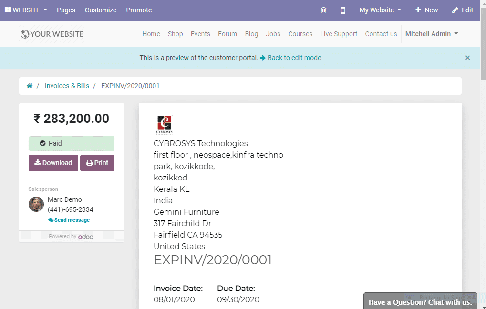Select the EXPINV/2020/0001 invoice heading
486x309 pixels.
tap(213, 260)
